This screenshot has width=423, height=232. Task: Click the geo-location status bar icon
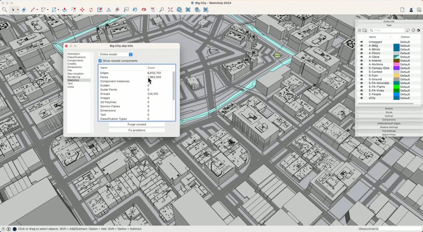tap(4, 229)
